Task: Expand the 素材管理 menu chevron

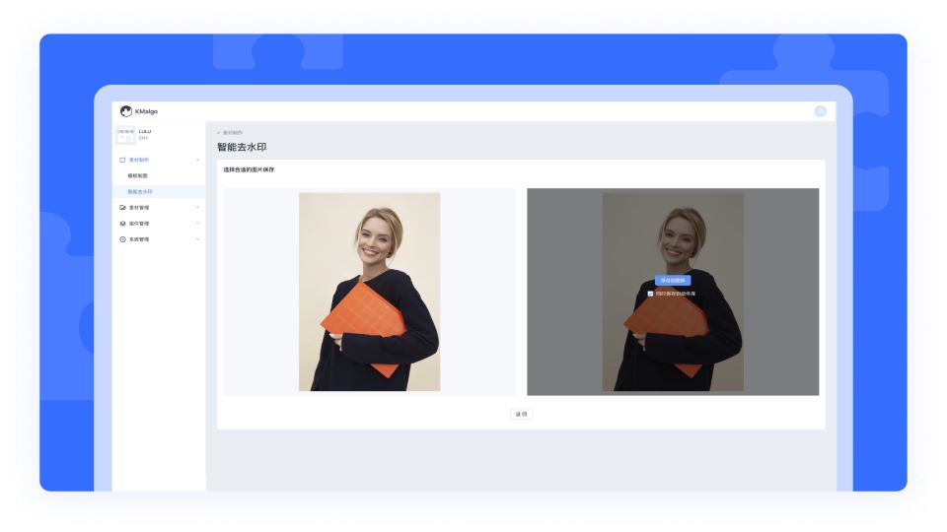Action: point(197,208)
